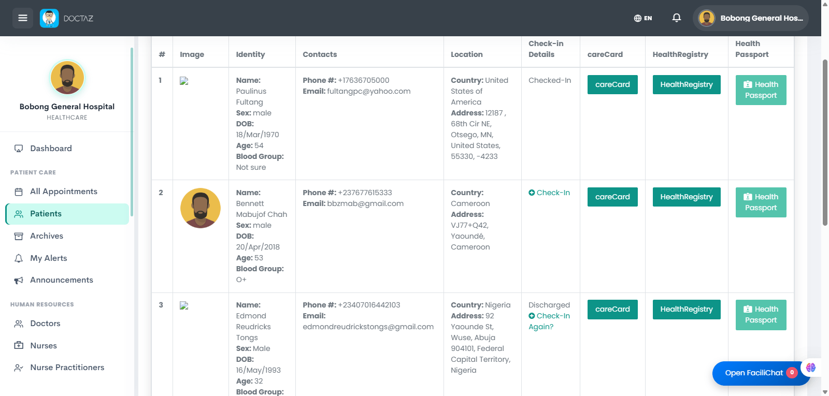Open the notifications bell

pos(676,18)
